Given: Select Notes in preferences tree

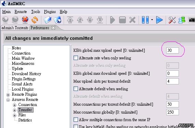Looking at the screenshot, I should pos(16,48).
